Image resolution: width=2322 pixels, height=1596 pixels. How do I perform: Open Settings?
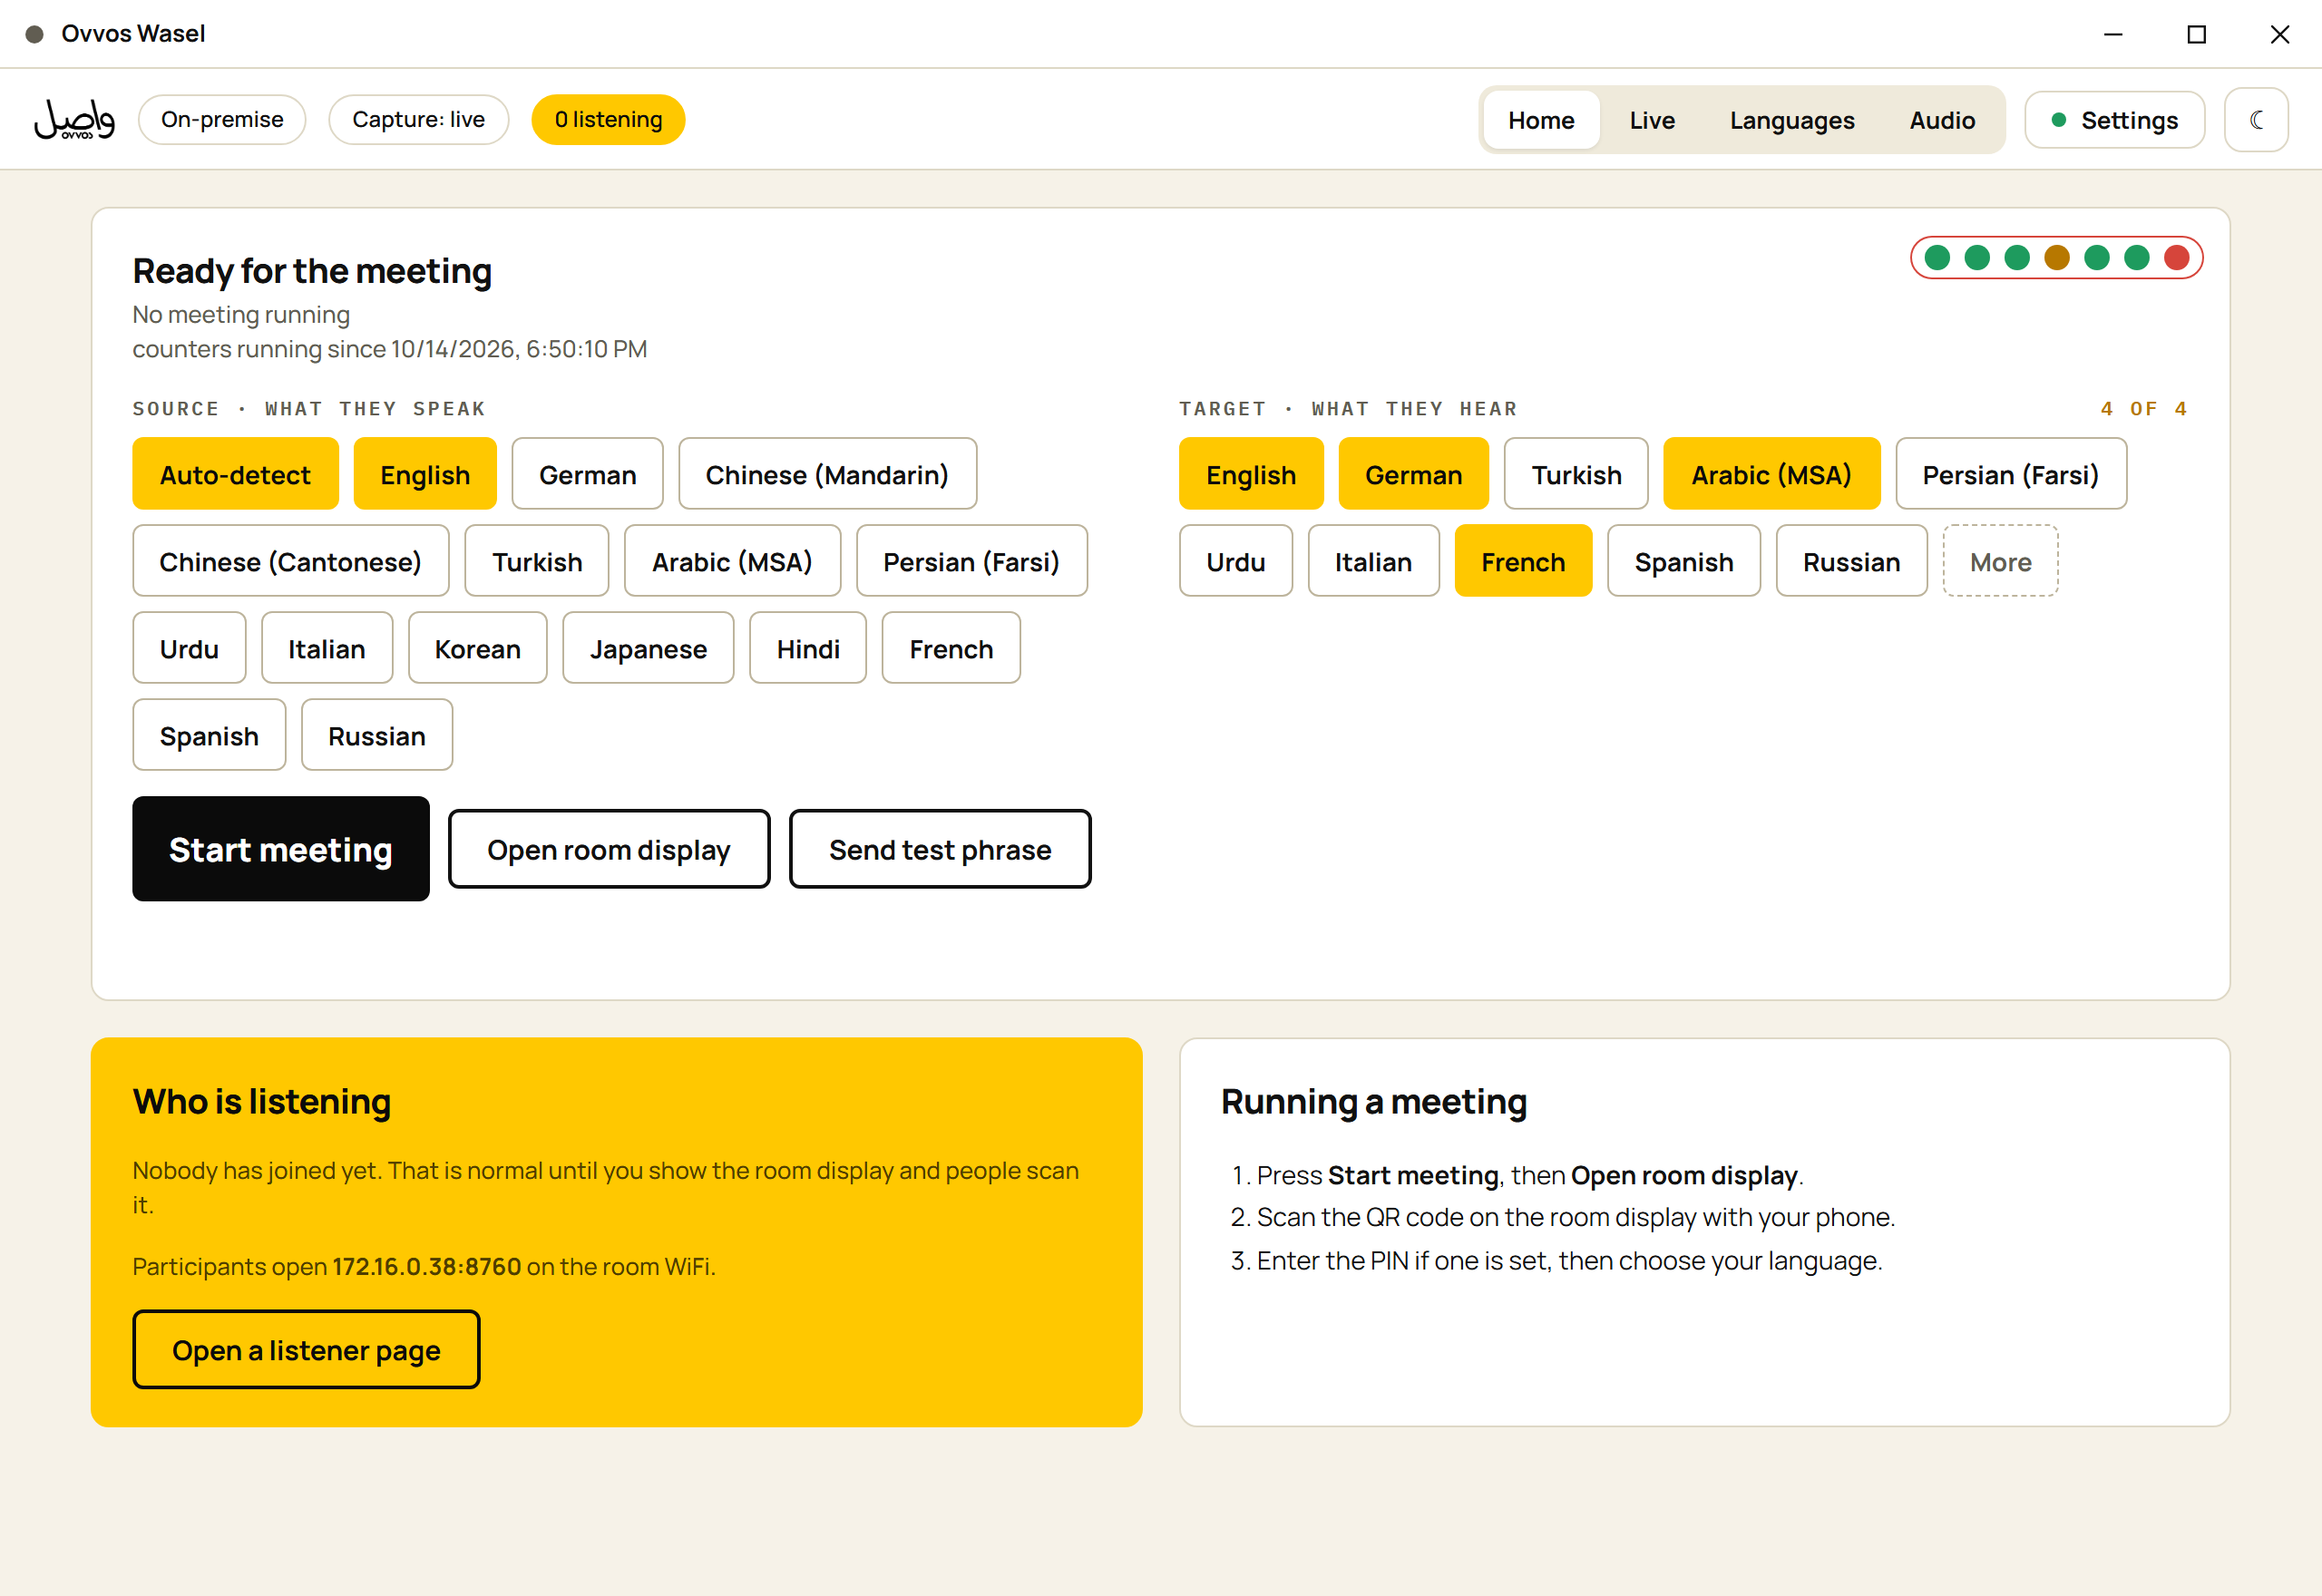point(2114,120)
